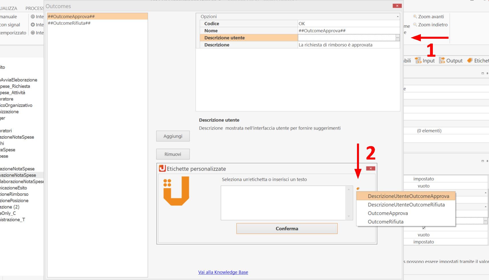The image size is (489, 280).
Task: Click the ellipsis button in the background properties grid
Action: pos(485,221)
